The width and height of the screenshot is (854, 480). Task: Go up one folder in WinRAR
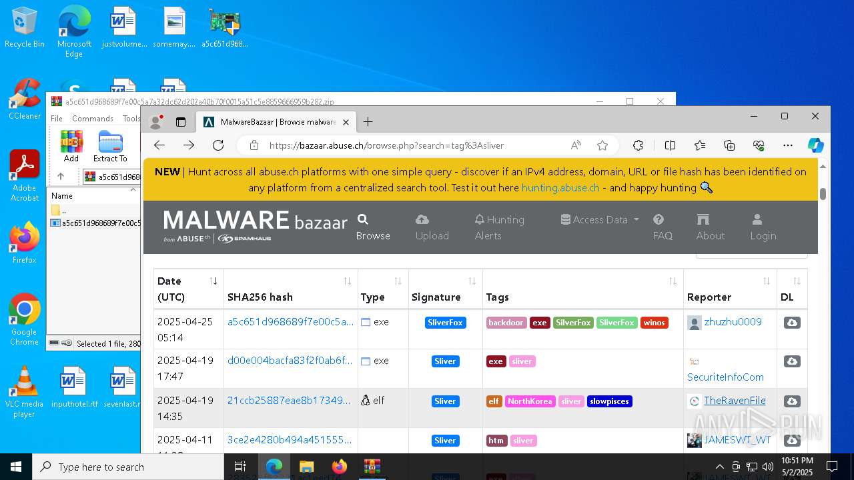[61, 177]
